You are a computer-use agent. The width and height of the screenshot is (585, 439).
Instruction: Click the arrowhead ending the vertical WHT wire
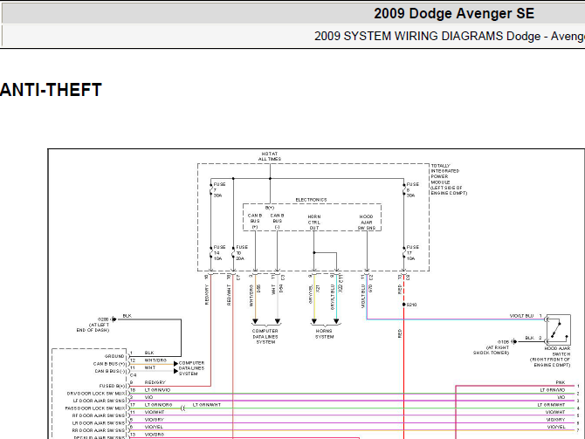(278, 321)
